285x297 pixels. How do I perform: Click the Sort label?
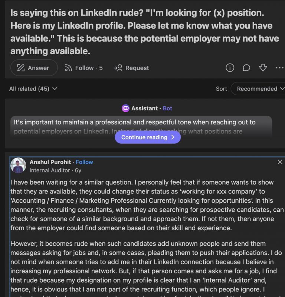click(x=221, y=89)
